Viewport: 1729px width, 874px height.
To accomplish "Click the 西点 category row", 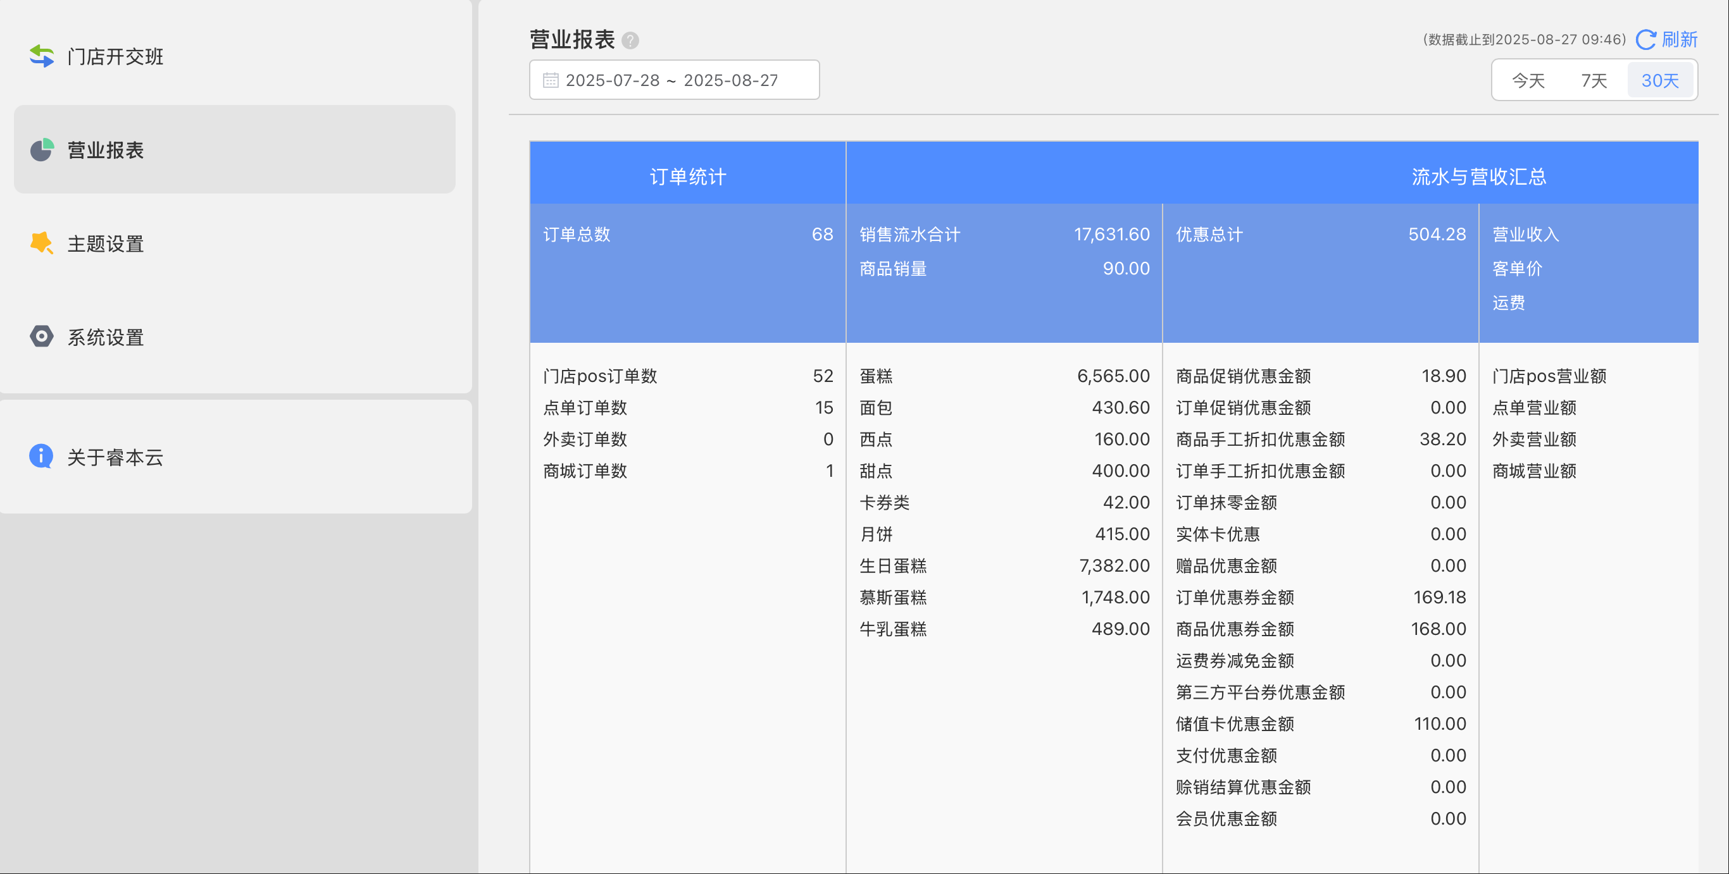I will (x=1004, y=439).
